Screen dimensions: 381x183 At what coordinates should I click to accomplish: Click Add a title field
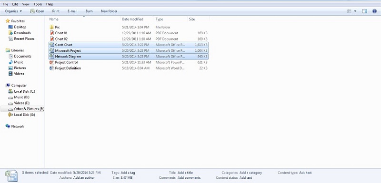click(185, 173)
